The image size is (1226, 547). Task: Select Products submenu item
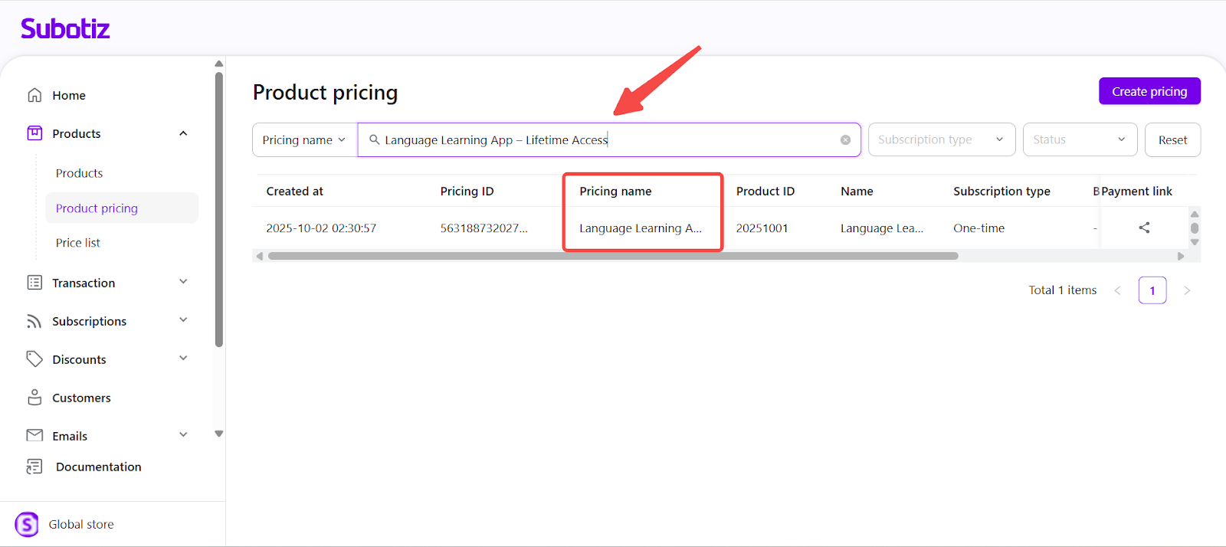click(79, 173)
